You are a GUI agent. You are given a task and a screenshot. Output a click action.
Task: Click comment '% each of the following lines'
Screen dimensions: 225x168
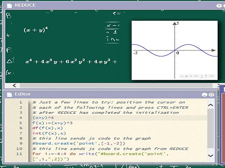pos(110,107)
